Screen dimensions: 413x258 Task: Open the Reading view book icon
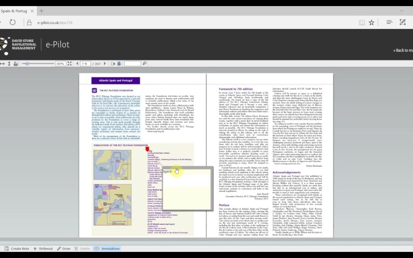coord(362,23)
